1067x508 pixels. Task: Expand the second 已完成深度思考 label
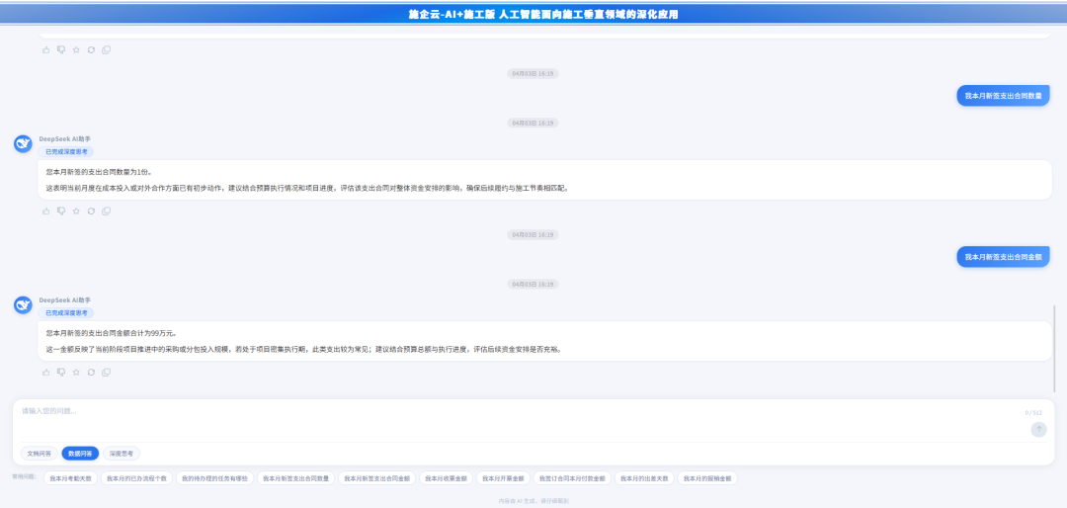(67, 313)
